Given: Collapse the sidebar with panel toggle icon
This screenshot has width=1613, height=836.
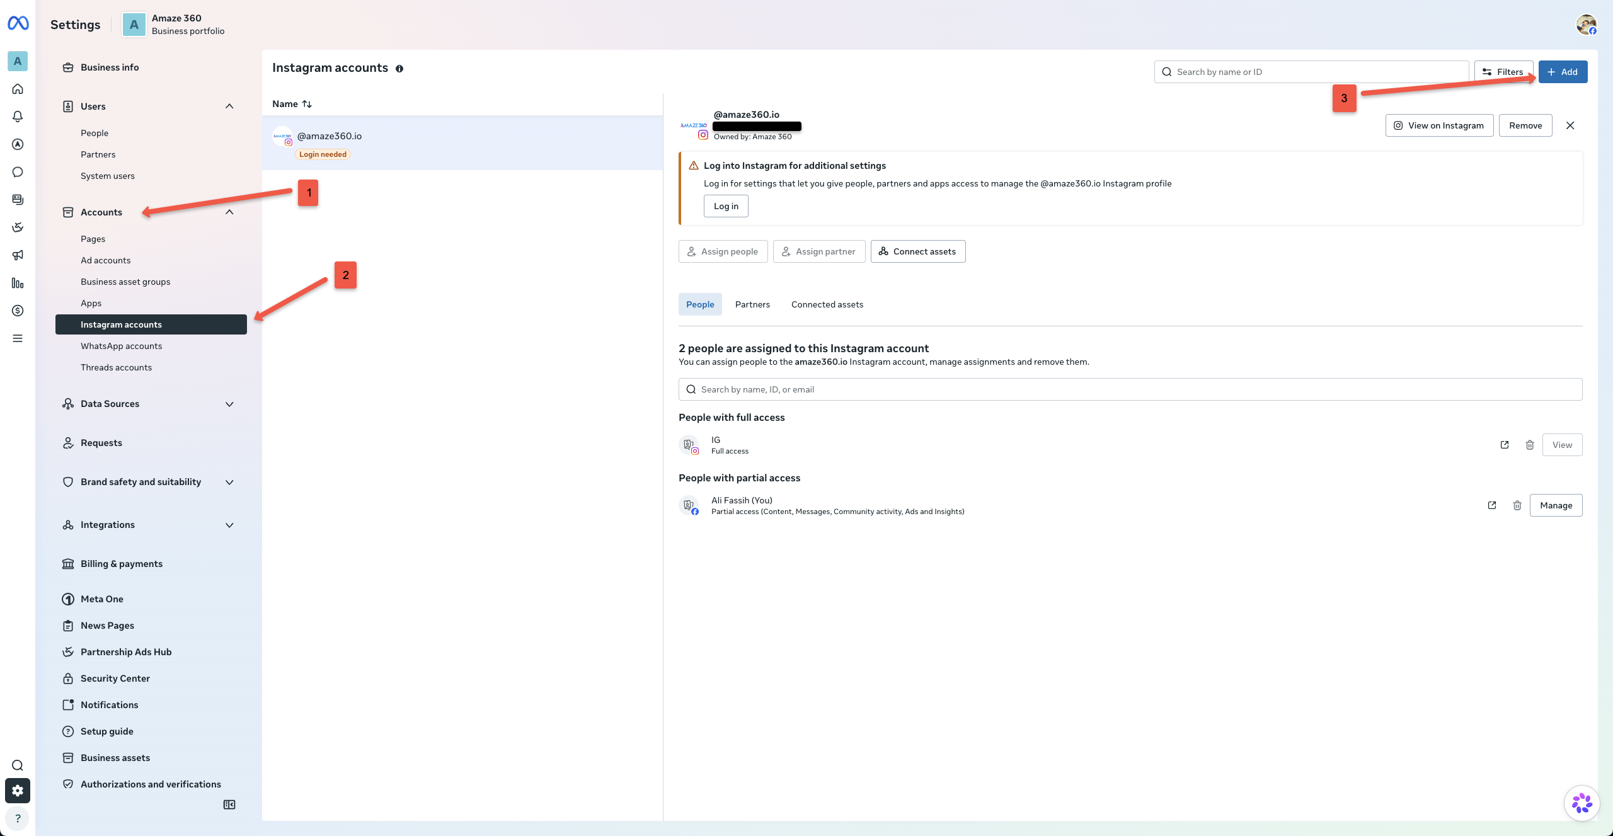Looking at the screenshot, I should point(229,805).
